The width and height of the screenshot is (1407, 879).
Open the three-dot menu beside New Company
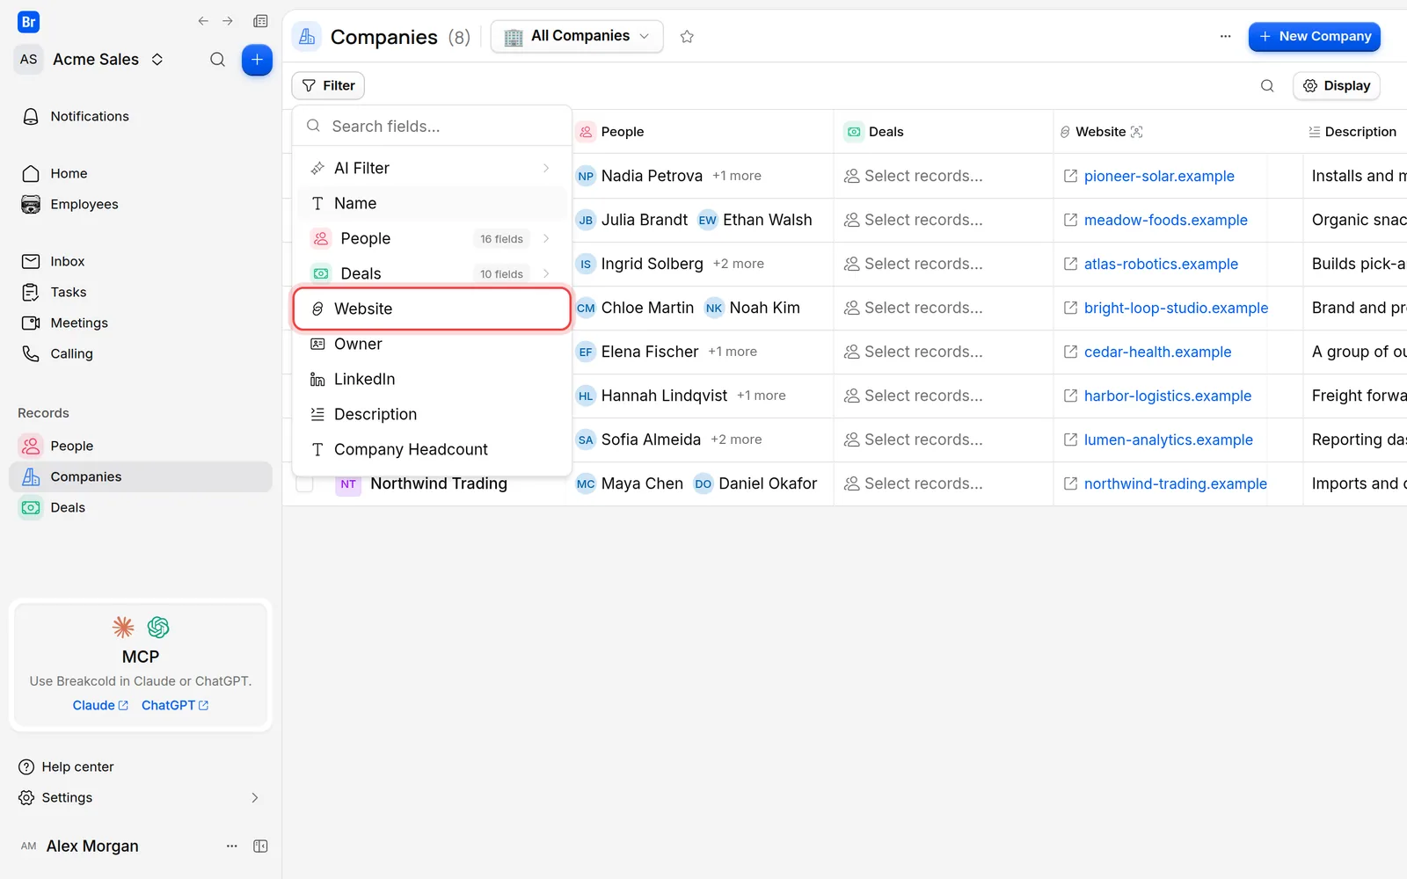click(x=1225, y=37)
